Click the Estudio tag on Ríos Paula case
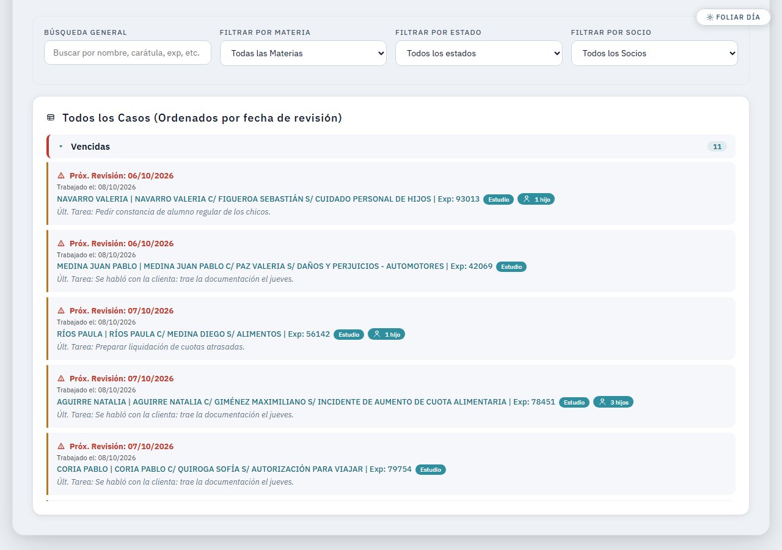782x550 pixels. click(x=349, y=334)
